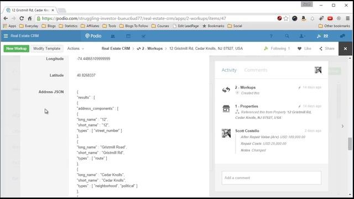The height and width of the screenshot is (199, 354).
Task: Like this workup item
Action: (x=304, y=49)
